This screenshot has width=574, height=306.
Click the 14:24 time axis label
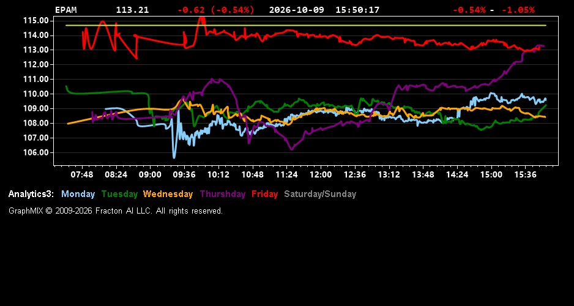coord(457,174)
